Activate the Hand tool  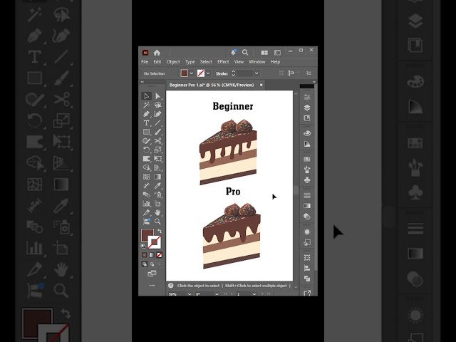(157, 212)
